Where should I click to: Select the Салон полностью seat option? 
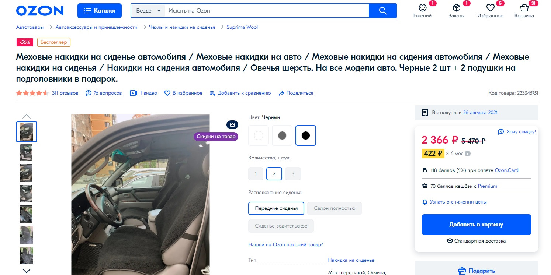tap(334, 208)
